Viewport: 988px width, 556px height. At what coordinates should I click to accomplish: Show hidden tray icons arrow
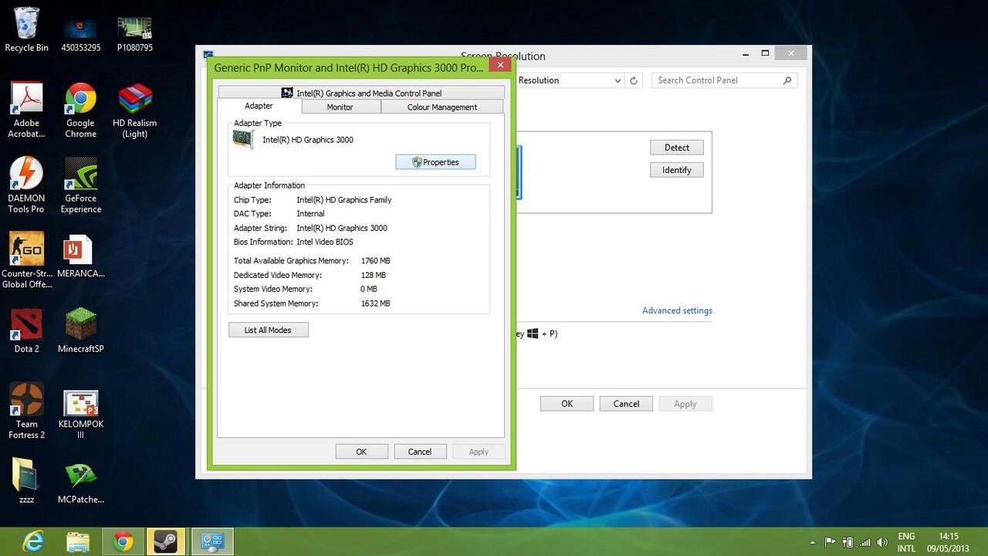812,542
